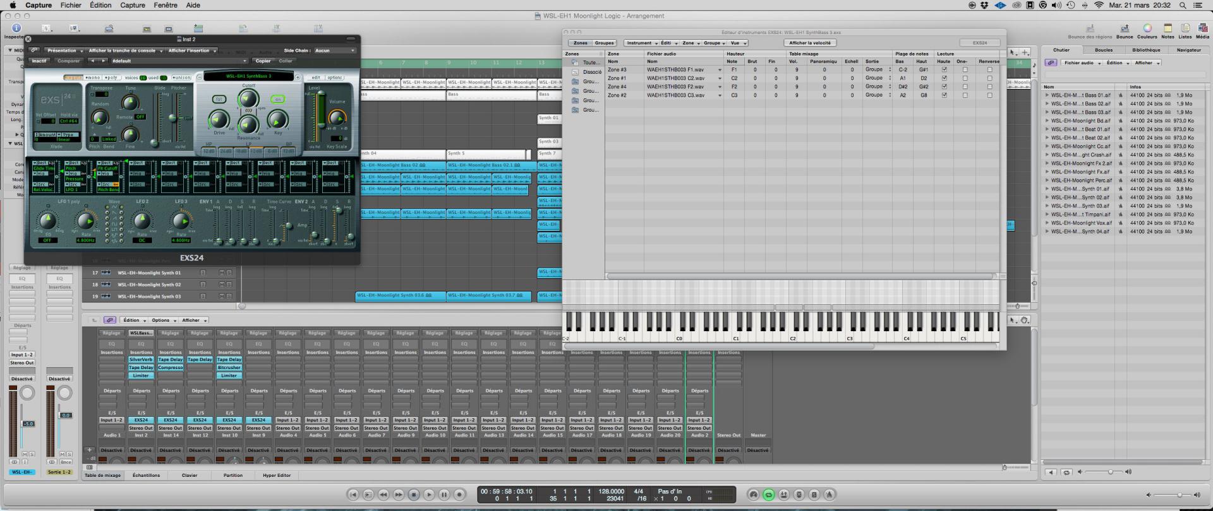This screenshot has width=1213, height=511.
Task: Toggle the 'fat' filter button in EXS24
Action: (x=219, y=99)
